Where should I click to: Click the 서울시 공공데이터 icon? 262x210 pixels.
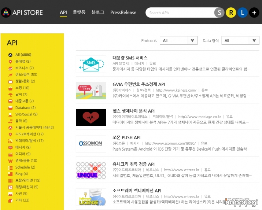[10, 128]
